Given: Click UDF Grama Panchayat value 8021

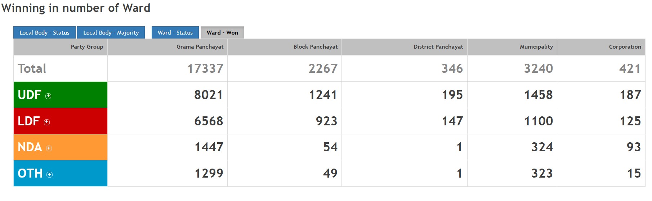Looking at the screenshot, I should (209, 95).
